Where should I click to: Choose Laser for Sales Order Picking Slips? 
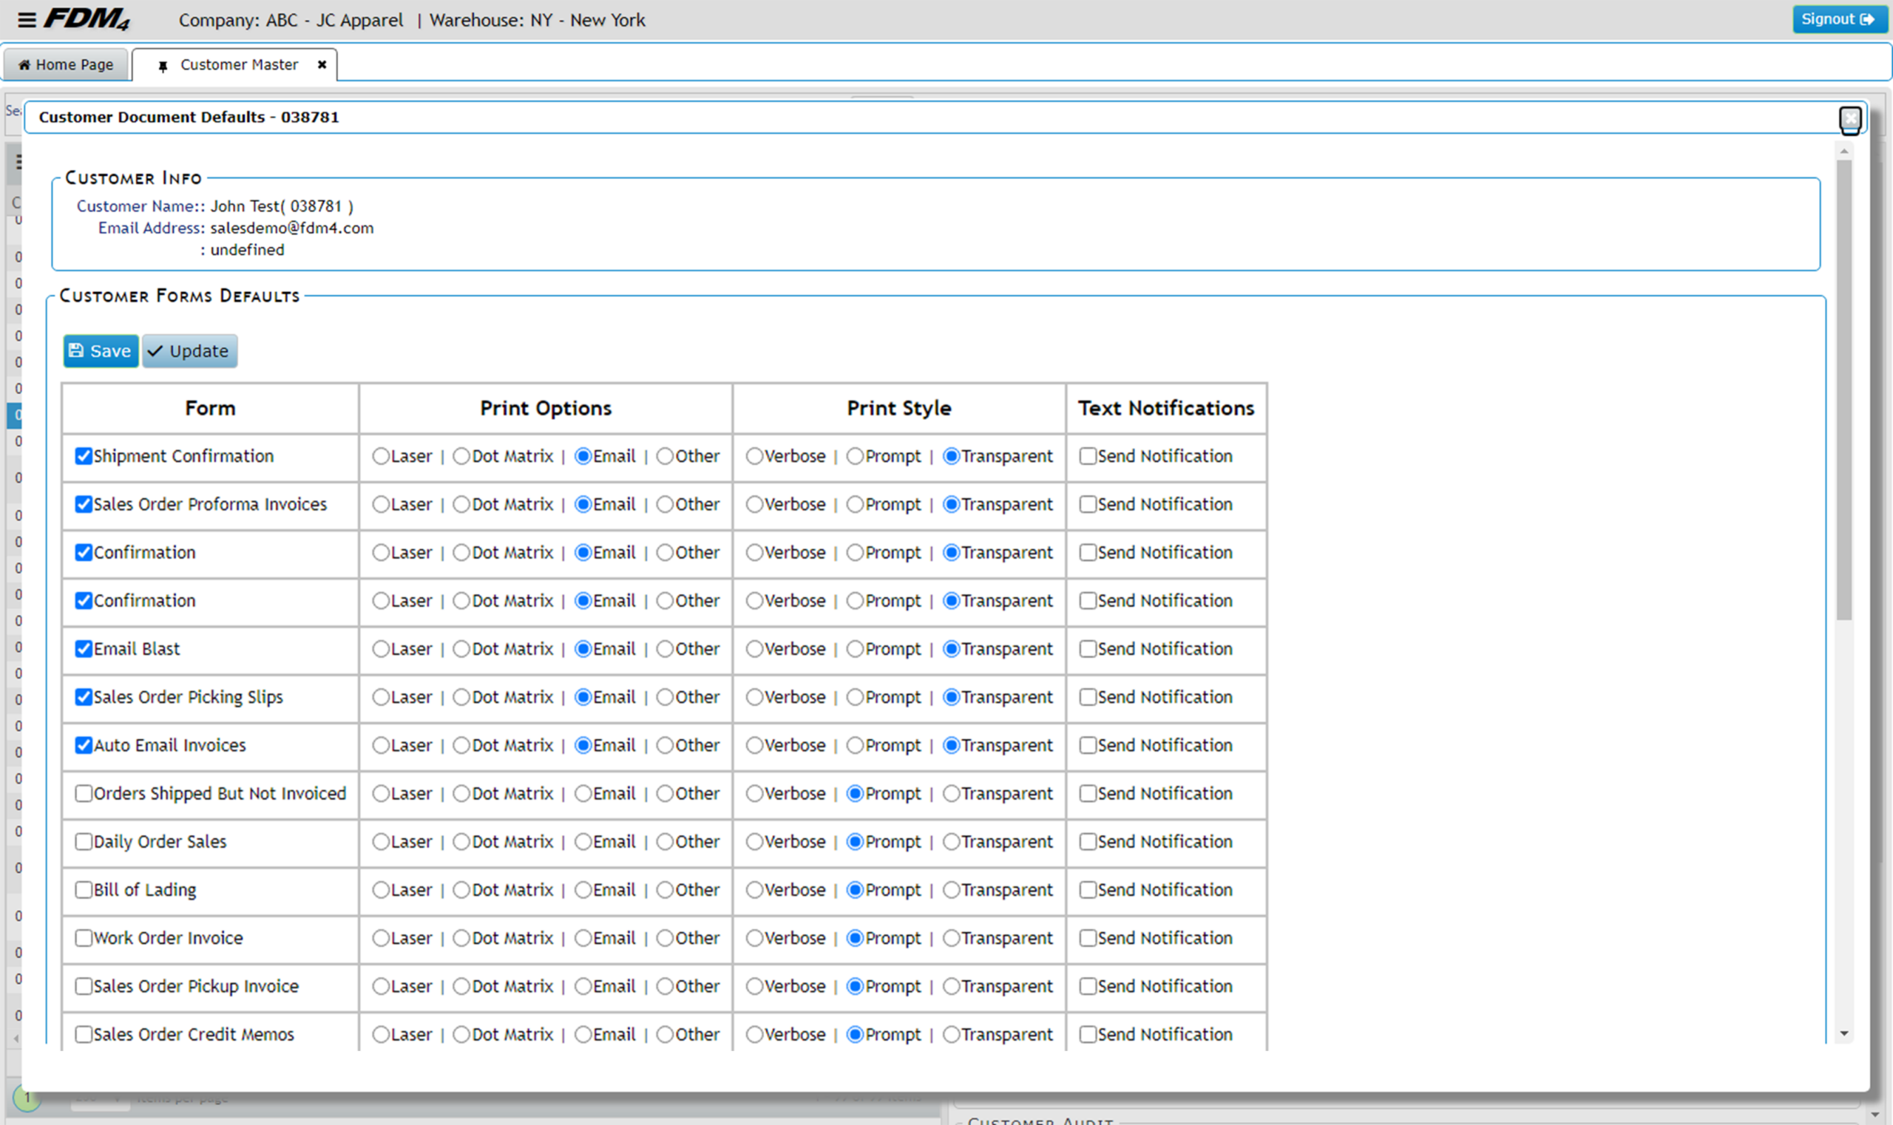tap(381, 697)
